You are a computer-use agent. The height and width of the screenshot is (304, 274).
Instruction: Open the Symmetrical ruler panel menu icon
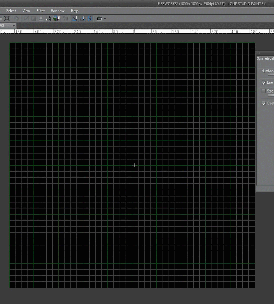[x=259, y=53]
